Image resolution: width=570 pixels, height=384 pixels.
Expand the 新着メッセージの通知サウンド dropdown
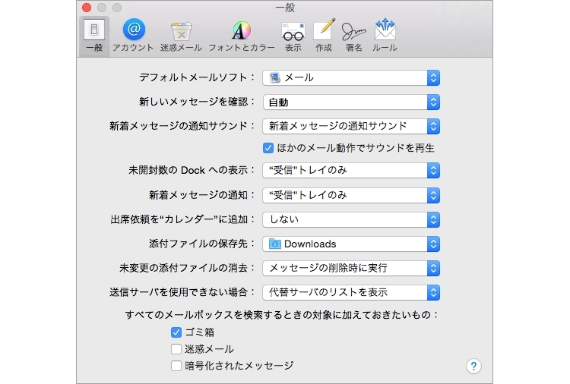(x=351, y=126)
